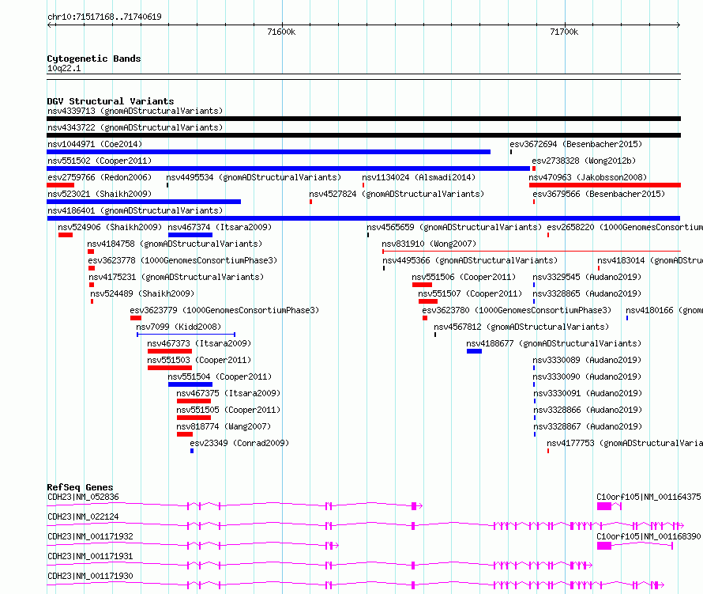This screenshot has width=703, height=594.
Task: Click nsv467373 (Itsara2009) label
Action: (x=199, y=343)
